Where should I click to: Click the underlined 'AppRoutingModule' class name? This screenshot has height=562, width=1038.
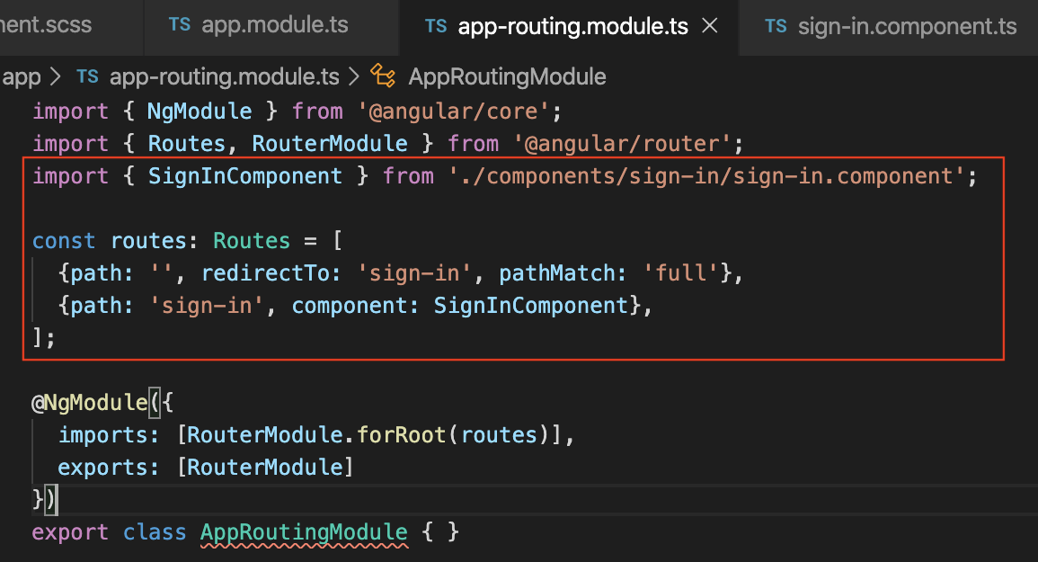tap(304, 533)
